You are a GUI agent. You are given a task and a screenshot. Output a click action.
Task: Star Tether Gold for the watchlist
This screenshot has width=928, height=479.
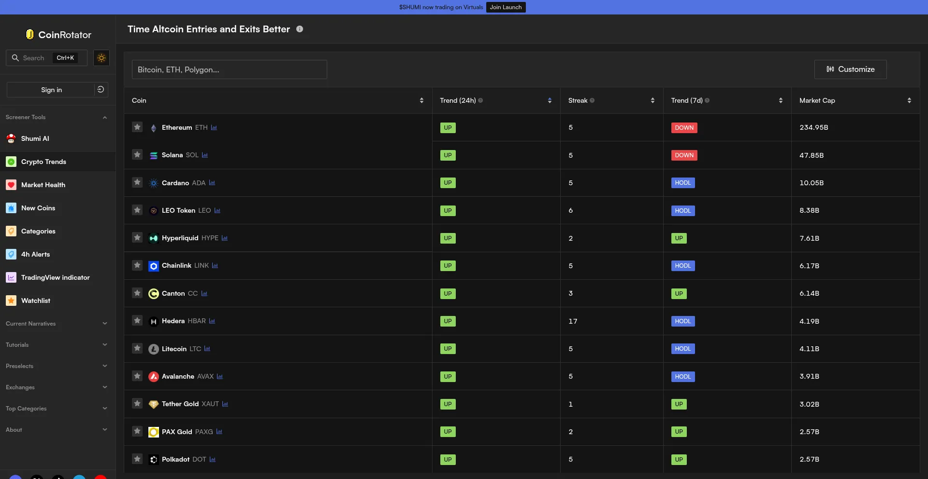pos(137,404)
